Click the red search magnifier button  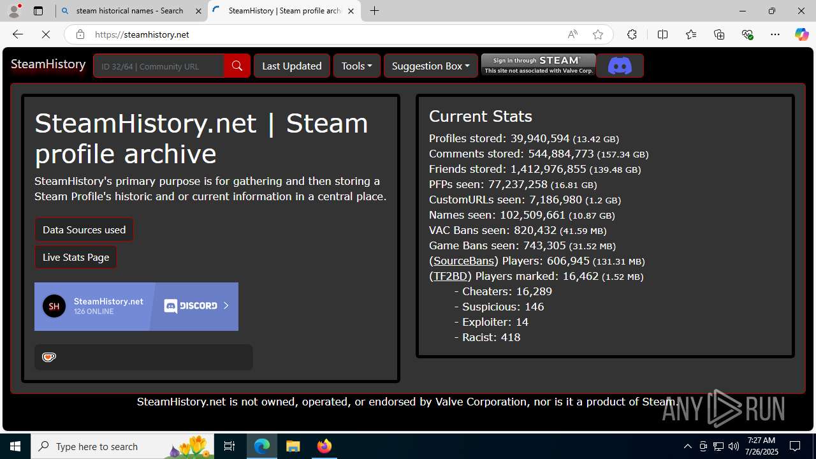[237, 66]
